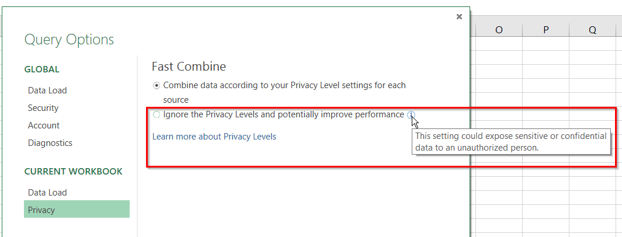Open Data Load under CURRENT WORKBOOK
Image resolution: width=622 pixels, height=237 pixels.
47,193
